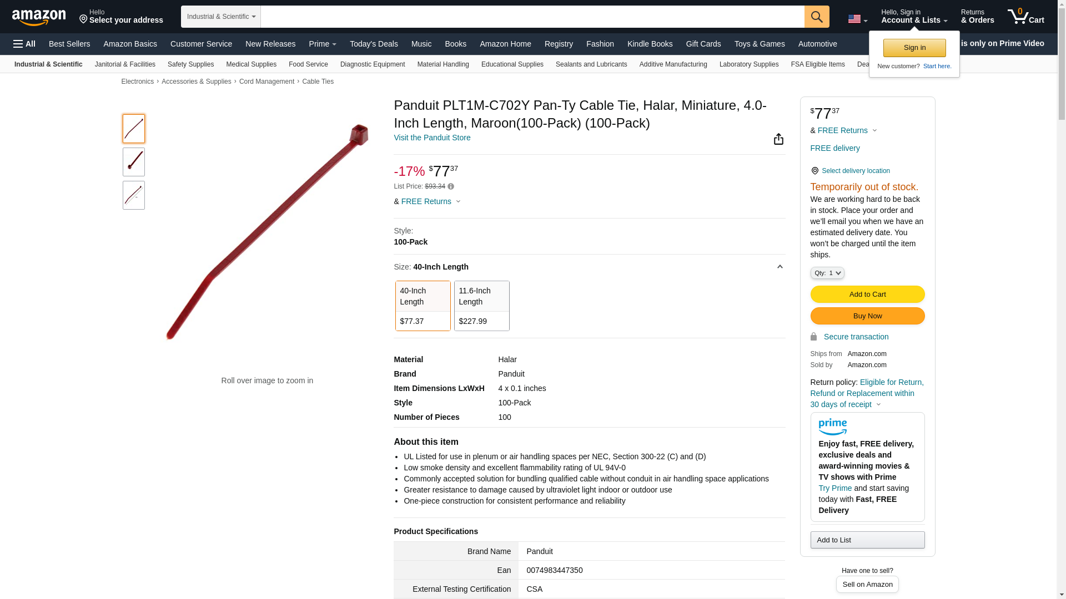Click the delivery location pin icon
1066x599 pixels.
(814, 171)
